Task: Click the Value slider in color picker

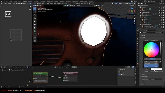Action: [151, 65]
